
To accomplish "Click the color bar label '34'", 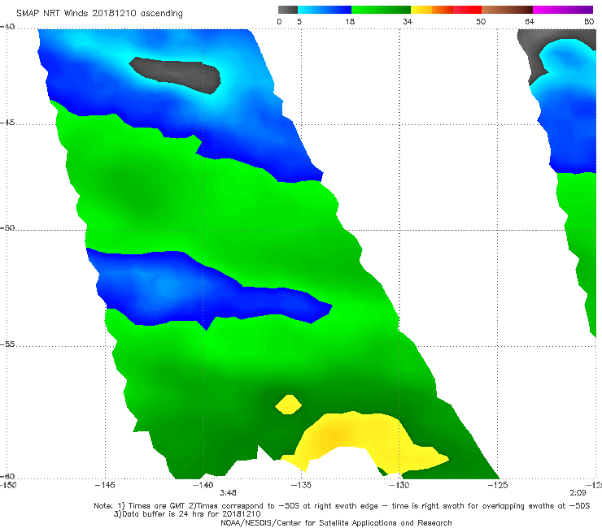I will [408, 21].
